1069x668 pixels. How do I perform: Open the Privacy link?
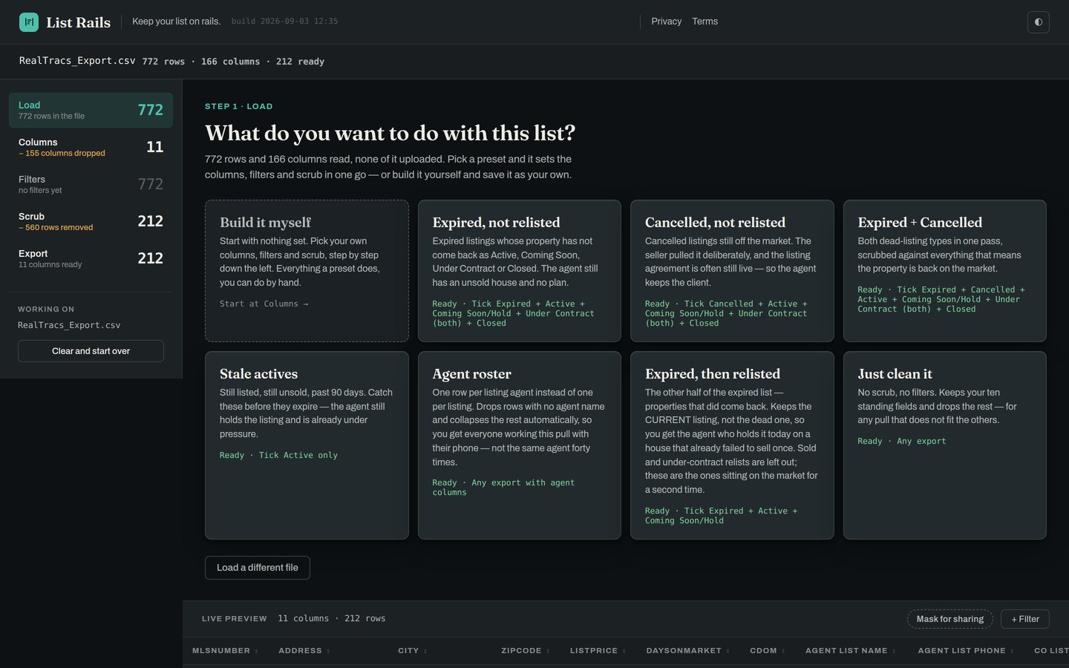[666, 22]
